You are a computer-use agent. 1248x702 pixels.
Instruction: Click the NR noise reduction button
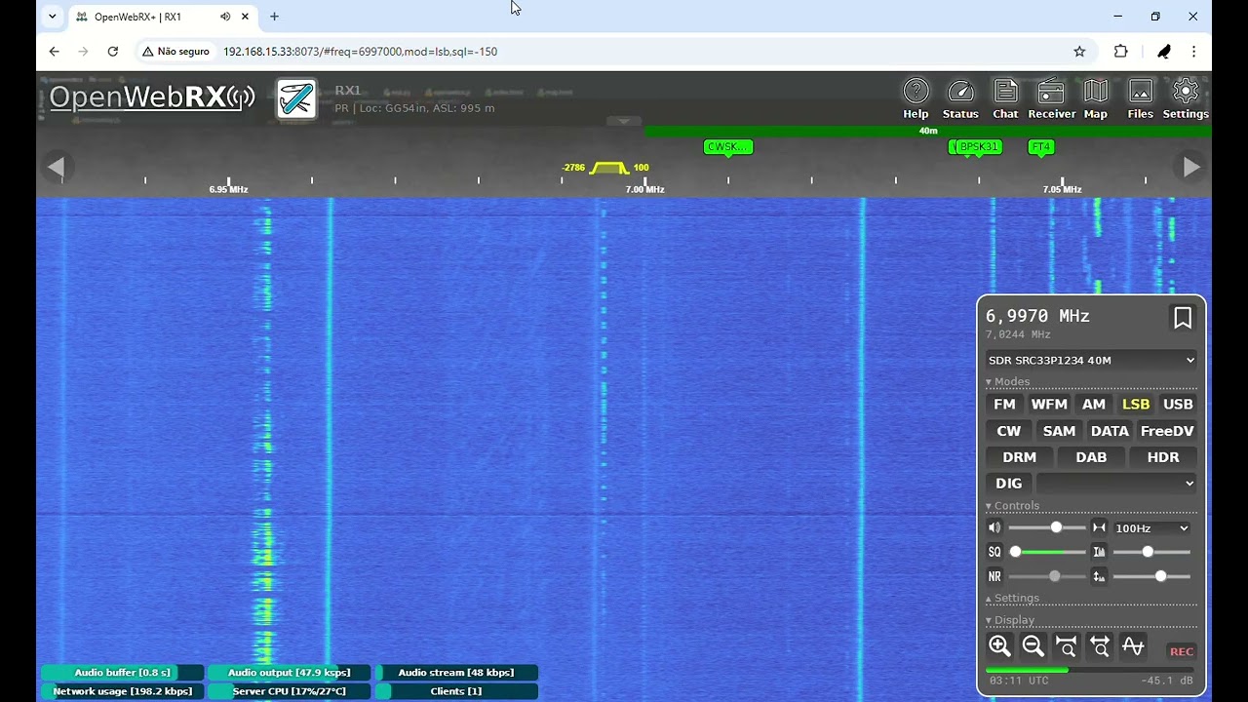click(x=994, y=576)
